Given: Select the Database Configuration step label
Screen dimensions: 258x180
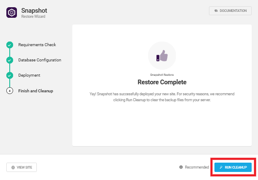Looking at the screenshot, I should [40, 60].
